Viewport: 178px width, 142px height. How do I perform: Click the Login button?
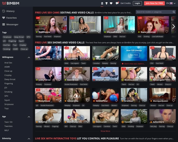(137, 3)
